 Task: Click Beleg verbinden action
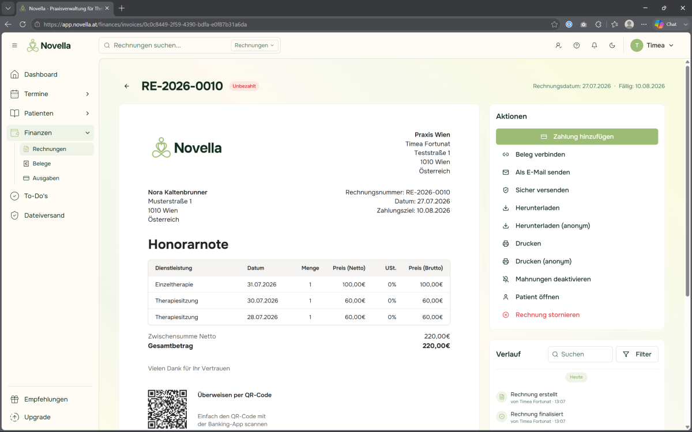pyautogui.click(x=577, y=154)
